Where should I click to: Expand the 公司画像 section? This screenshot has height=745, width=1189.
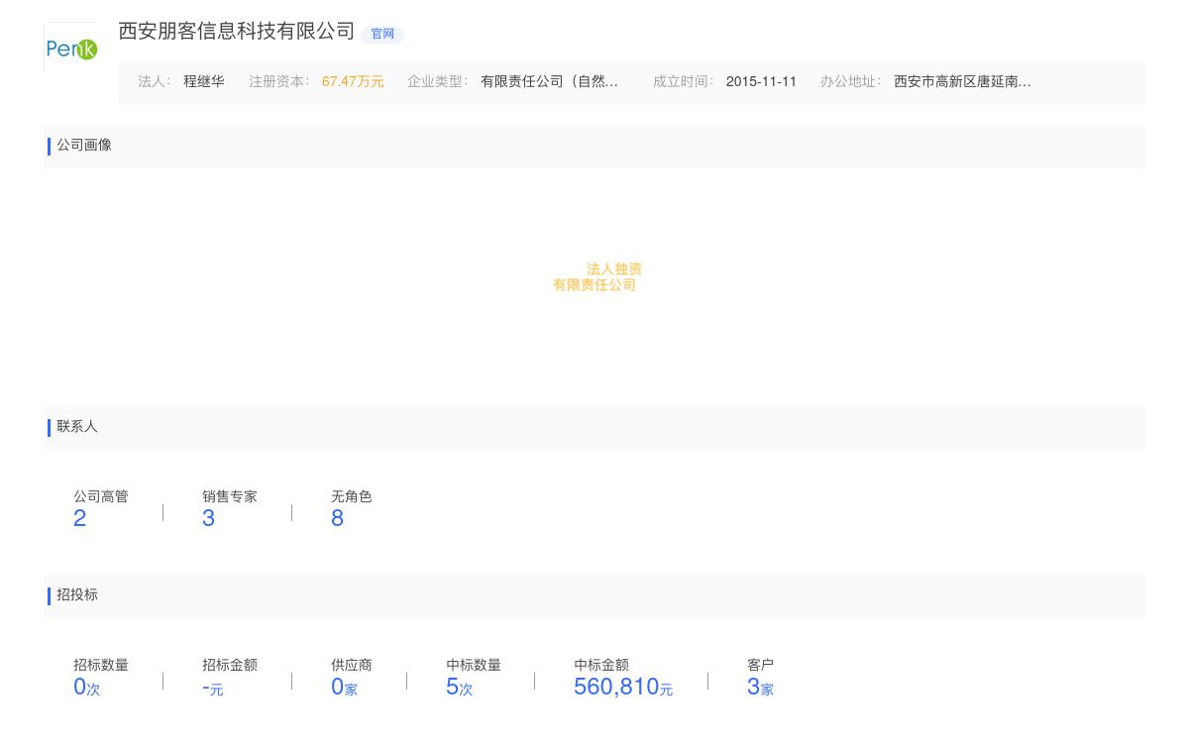tap(84, 146)
